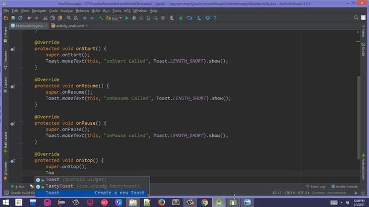This screenshot has width=369, height=207.
Task: Click the Save All toolbar icon
Action: click(x=13, y=18)
